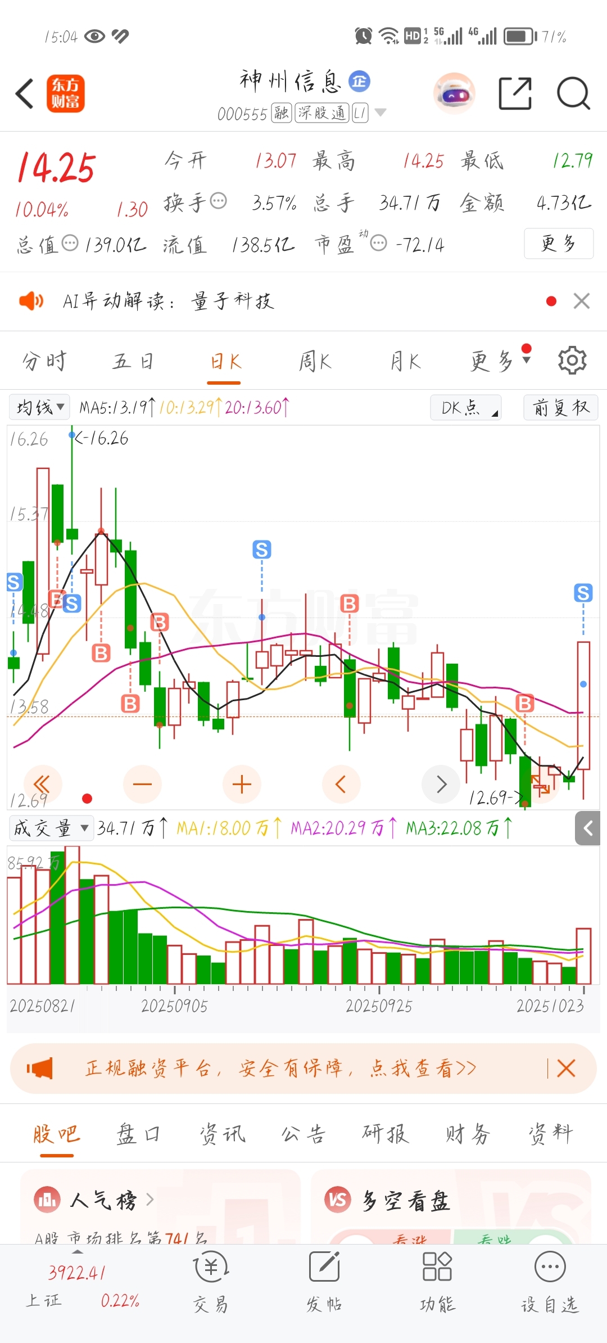The width and height of the screenshot is (607, 1343).
Task: Open the 均线 indicator dropdown
Action: [39, 407]
